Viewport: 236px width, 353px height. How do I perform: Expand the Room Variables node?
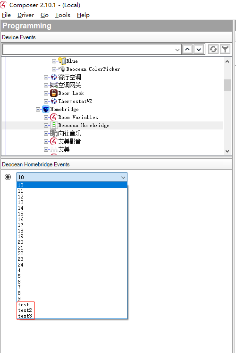46,117
